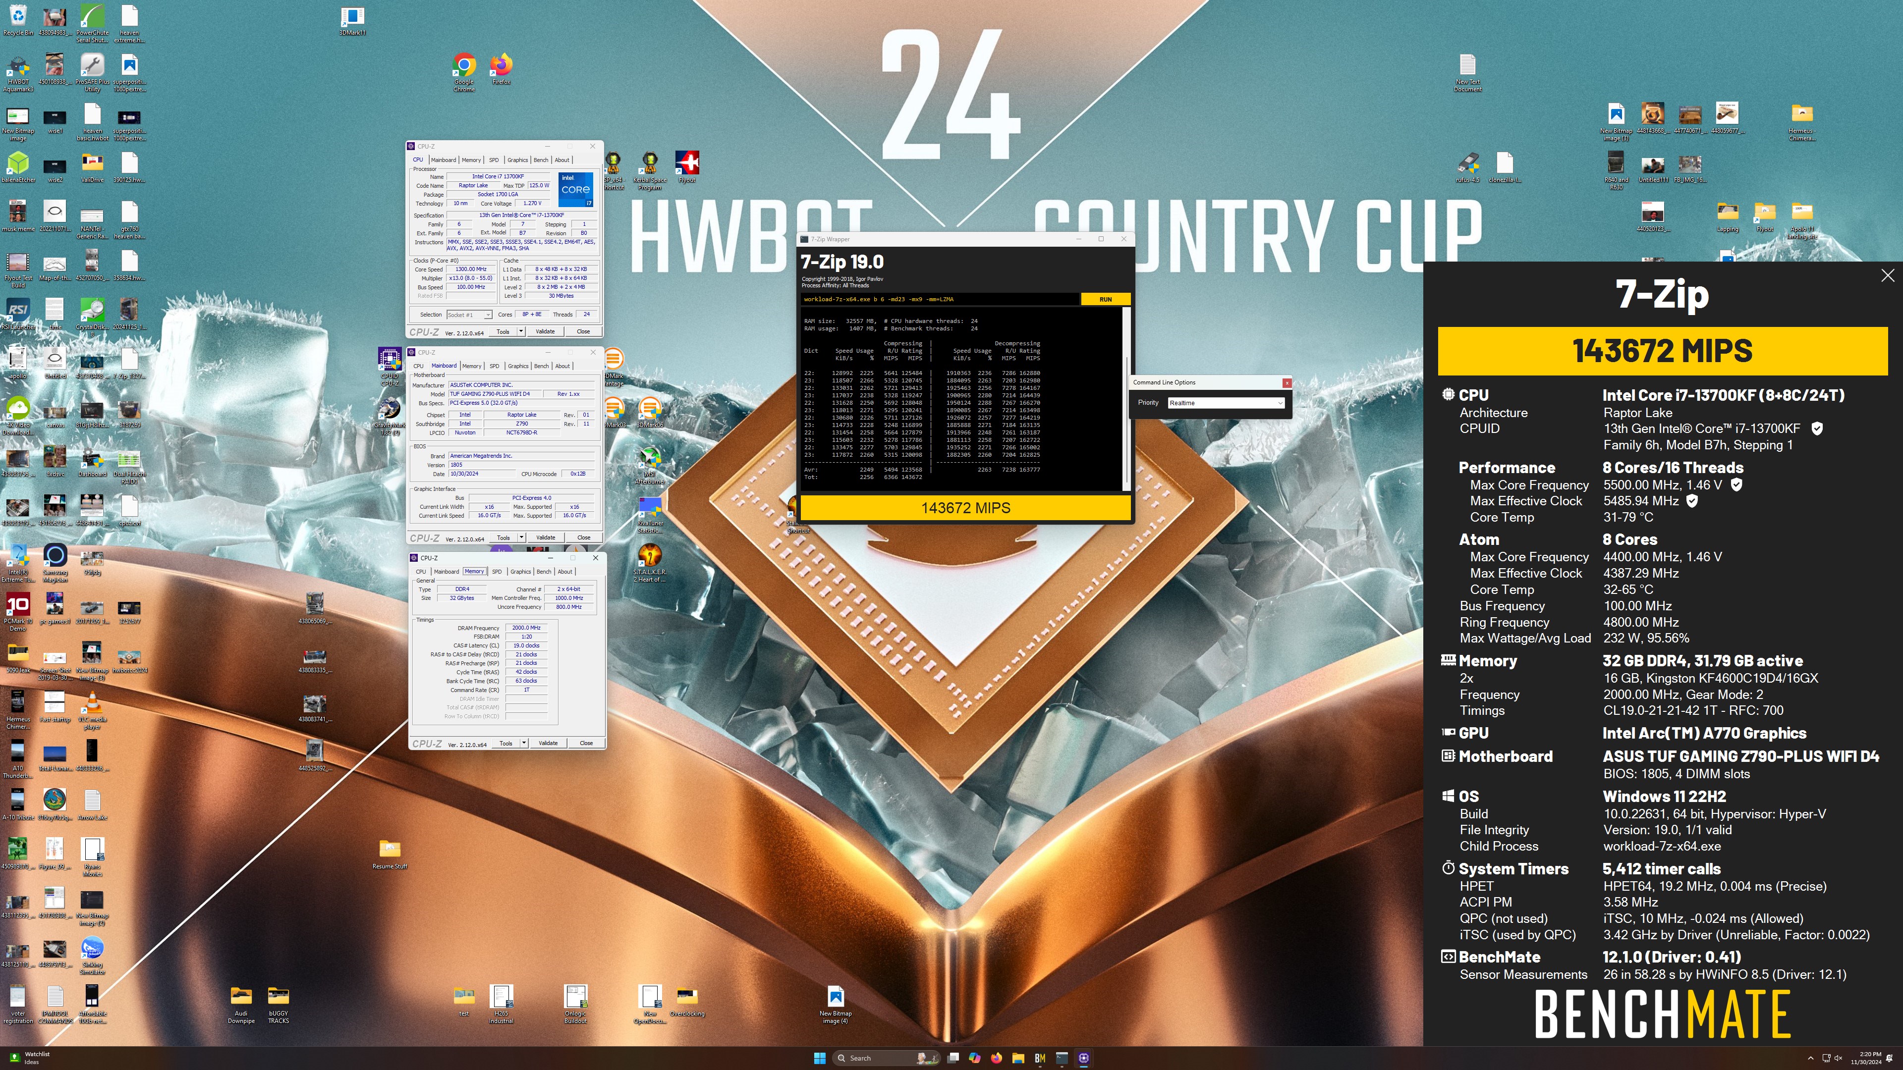Open the HWBOT Aquamark3 shortcut
Screen dimensions: 1903x1070
[18, 73]
